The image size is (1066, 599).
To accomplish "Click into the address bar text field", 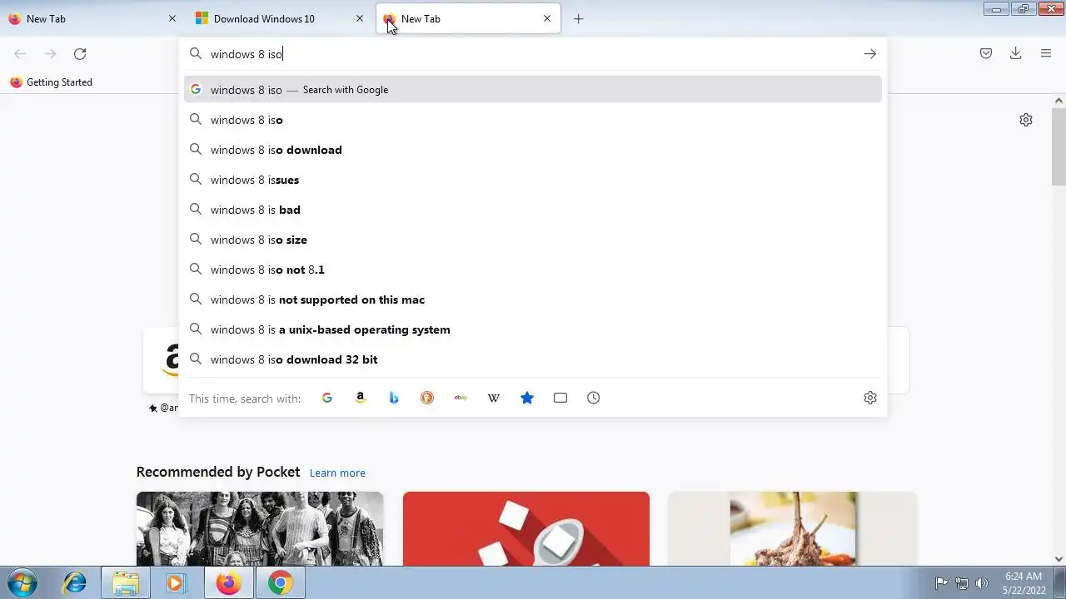I will tap(533, 54).
